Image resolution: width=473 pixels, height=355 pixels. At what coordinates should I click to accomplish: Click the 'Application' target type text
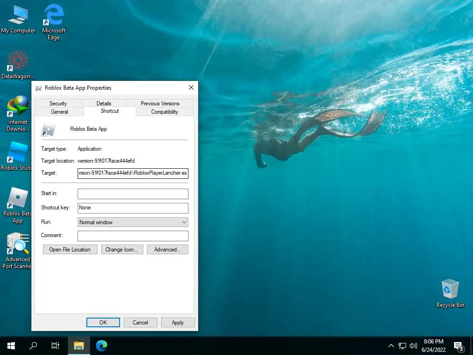89,149
